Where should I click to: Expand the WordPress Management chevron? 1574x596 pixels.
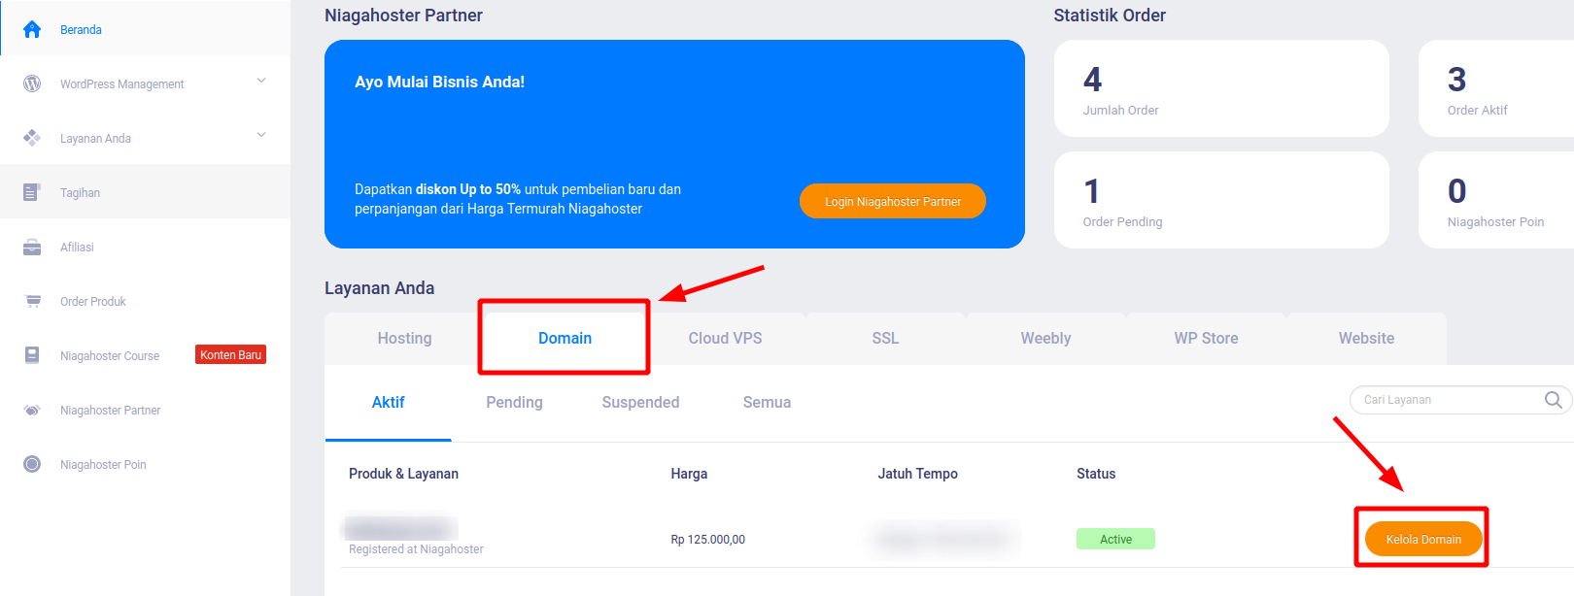coord(261,81)
